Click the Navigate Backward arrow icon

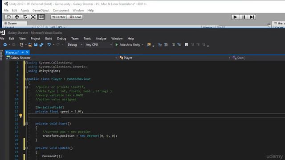coord(5,44)
